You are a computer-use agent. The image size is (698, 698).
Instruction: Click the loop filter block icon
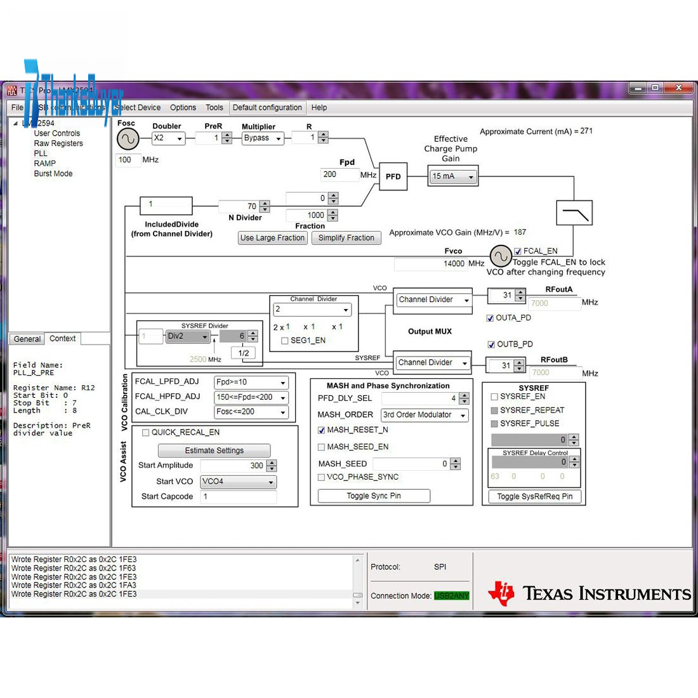coord(574,213)
